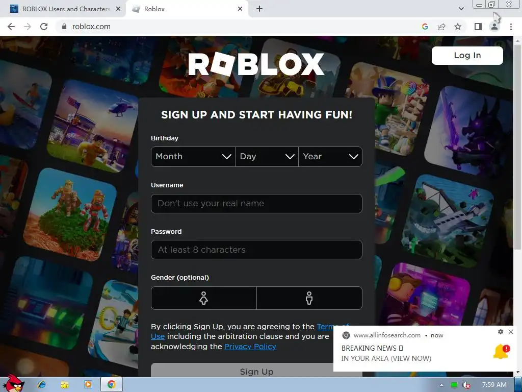522x392 pixels.
Task: Click the sinking ship game thumbnail
Action: tap(448, 220)
